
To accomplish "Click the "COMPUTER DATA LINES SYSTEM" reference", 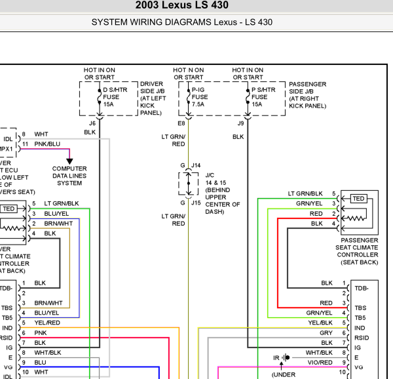I will (x=69, y=176).
